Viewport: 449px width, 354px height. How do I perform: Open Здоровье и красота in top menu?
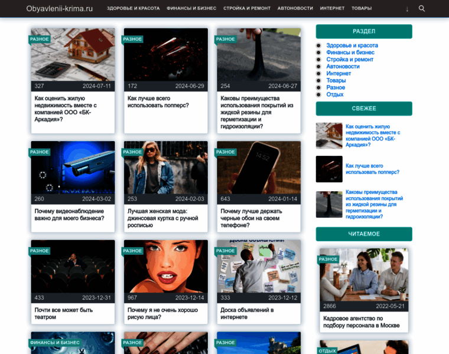pos(133,8)
